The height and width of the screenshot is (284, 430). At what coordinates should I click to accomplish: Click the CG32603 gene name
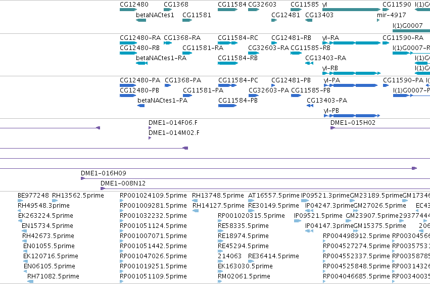[262, 5]
